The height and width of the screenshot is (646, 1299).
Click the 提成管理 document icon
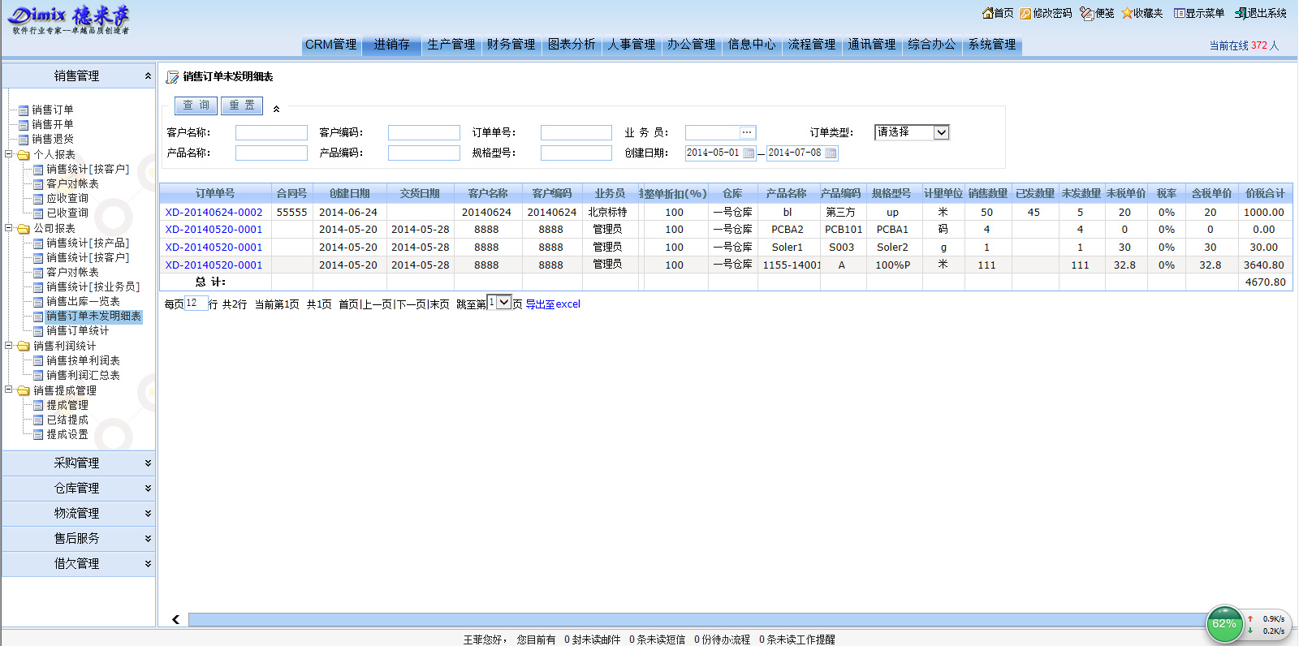click(38, 405)
